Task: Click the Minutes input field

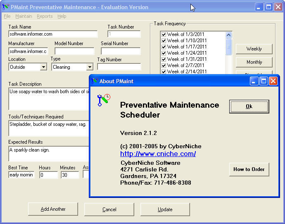Action: [x=70, y=175]
